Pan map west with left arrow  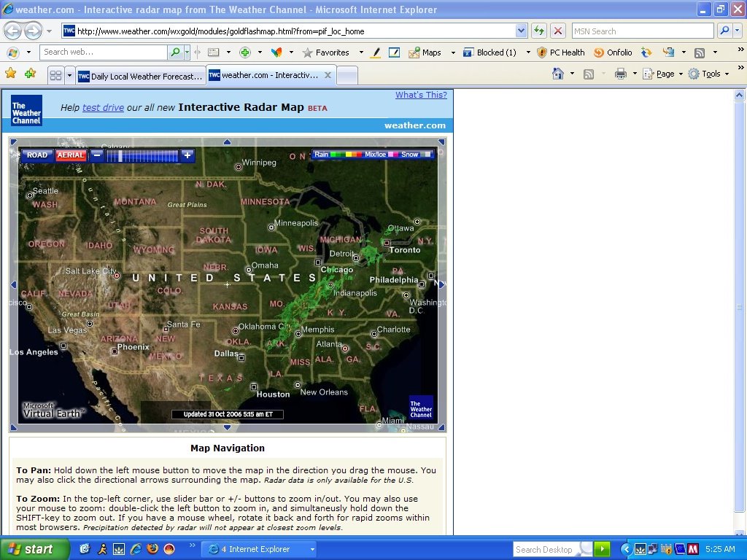point(13,284)
